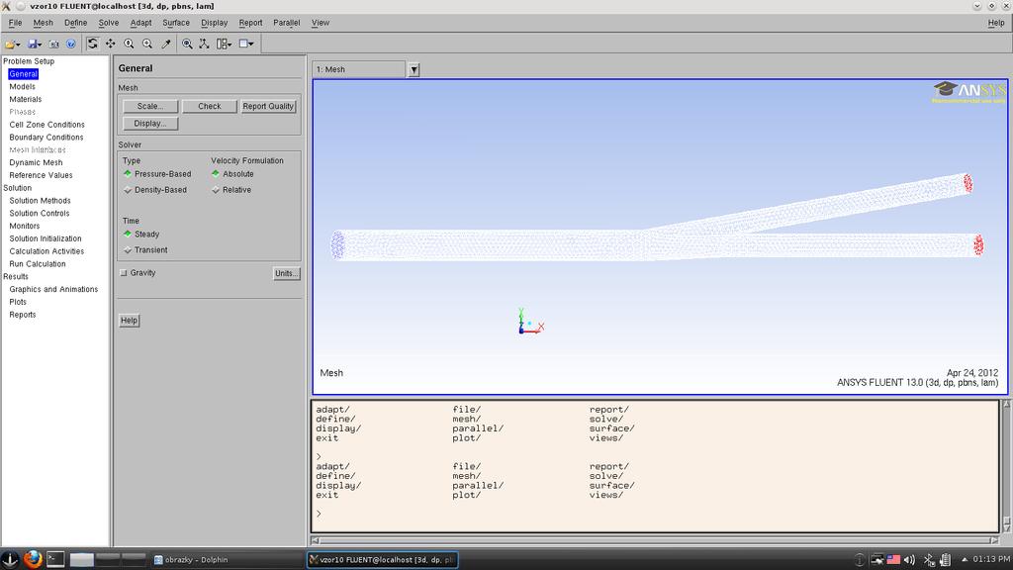The image size is (1013, 570).
Task: Select Solution Methods in the tree
Action: tap(40, 201)
